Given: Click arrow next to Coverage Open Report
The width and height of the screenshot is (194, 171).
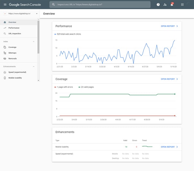Looking at the screenshot, I should [177, 79].
